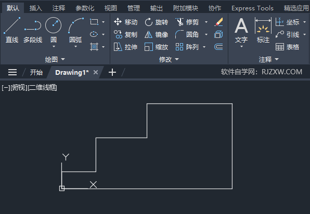Image resolution: width=310 pixels, height=214 pixels.
Task: Activate the Mirror (镜像) tool
Action: (157, 35)
